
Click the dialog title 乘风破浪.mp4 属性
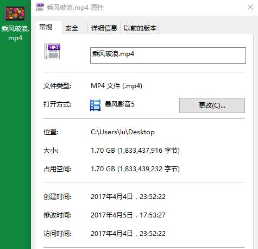click(75, 8)
